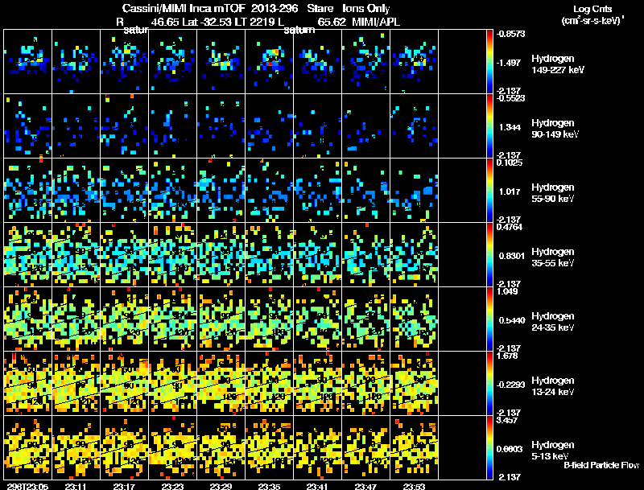Click the Hydrogen 149-227 keV color bar
This screenshot has height=490, width=644.
(489, 62)
